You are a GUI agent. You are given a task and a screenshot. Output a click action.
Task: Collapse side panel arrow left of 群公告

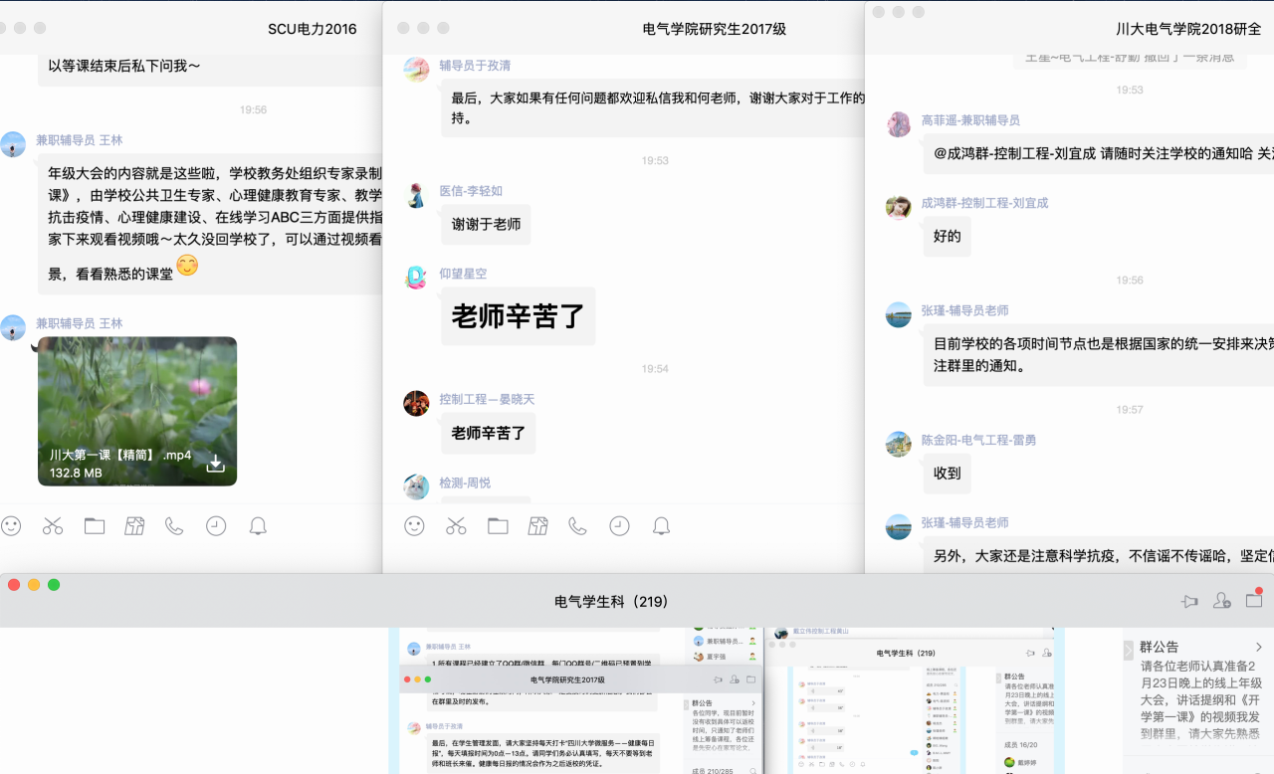tap(1128, 650)
